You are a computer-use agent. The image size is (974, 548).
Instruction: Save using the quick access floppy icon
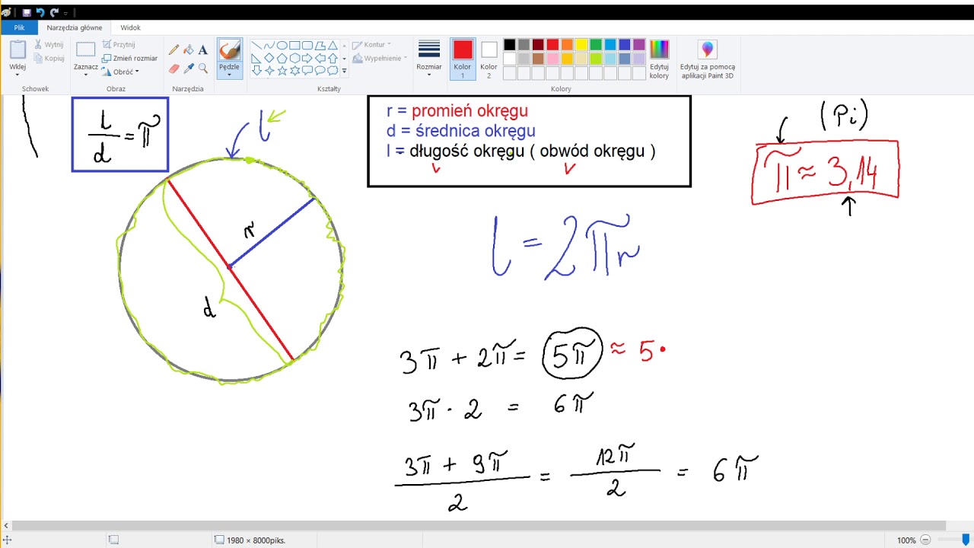[x=27, y=13]
